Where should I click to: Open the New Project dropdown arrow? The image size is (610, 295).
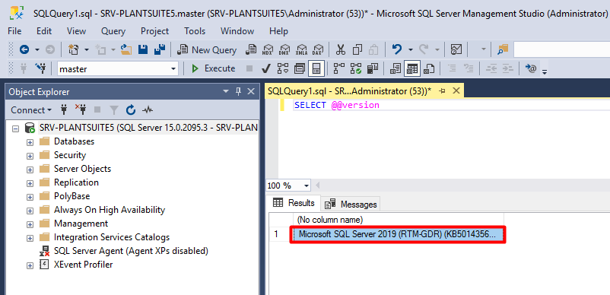pyautogui.click(x=87, y=49)
